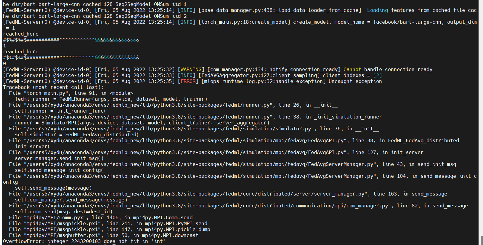Click '[mlops_runtime_log.py:32:handle_exception]' log source
The image size is (483, 245).
point(264,81)
